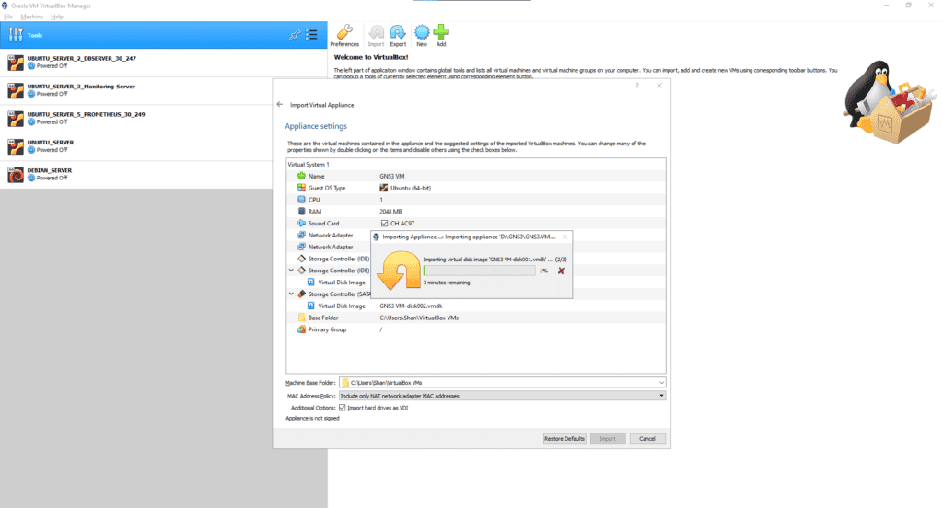Click the large yellow import arrow graphic
Screen dimensions: 943x508
(x=398, y=270)
